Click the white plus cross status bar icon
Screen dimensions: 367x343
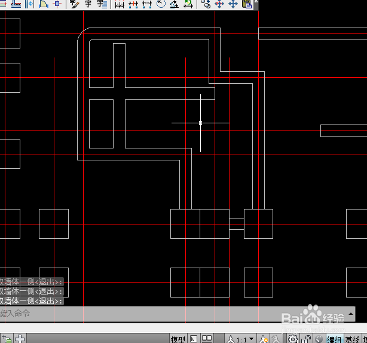pyautogui.click(x=20, y=339)
